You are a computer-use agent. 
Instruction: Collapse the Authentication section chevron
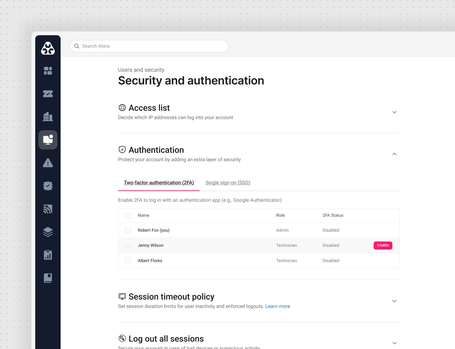[394, 154]
